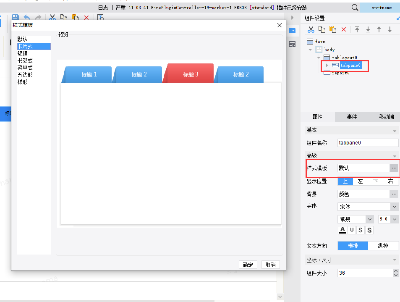Screen dimensions: 400x302
Task: Open search with the magnifier icon
Action: (355, 8)
